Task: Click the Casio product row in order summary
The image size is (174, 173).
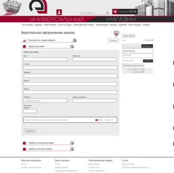Action: 138,70
